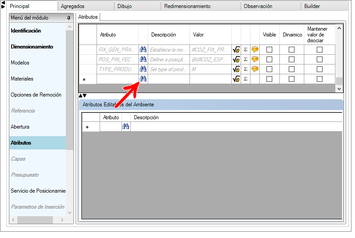Open formula editor for POS_PIN_FEC row
Image resolution: width=355 pixels, height=238 pixels.
236,59
